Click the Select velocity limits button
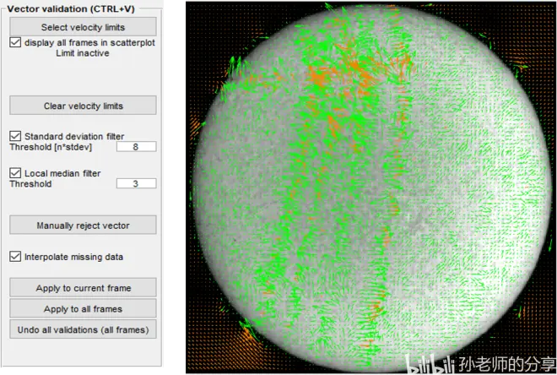This screenshot has height=375, width=557. click(83, 27)
